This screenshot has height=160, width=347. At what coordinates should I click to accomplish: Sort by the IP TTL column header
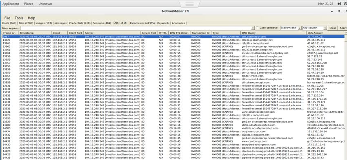(163, 33)
